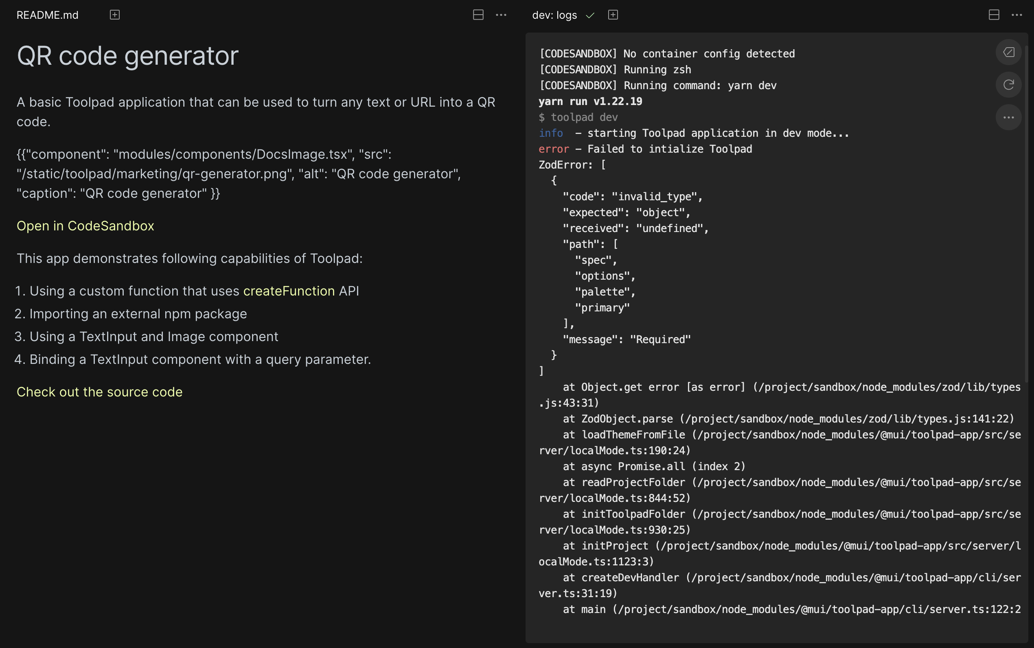Screen dimensions: 1034x648
Task: Open the project in CodeSandbox
Action: 85,226
